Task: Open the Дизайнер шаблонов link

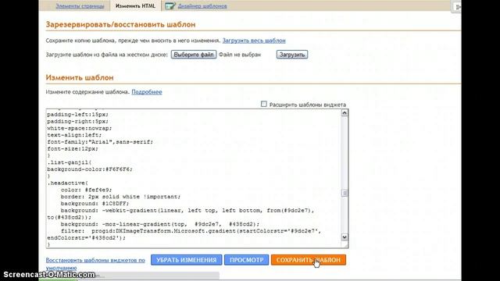Action: 202,6
